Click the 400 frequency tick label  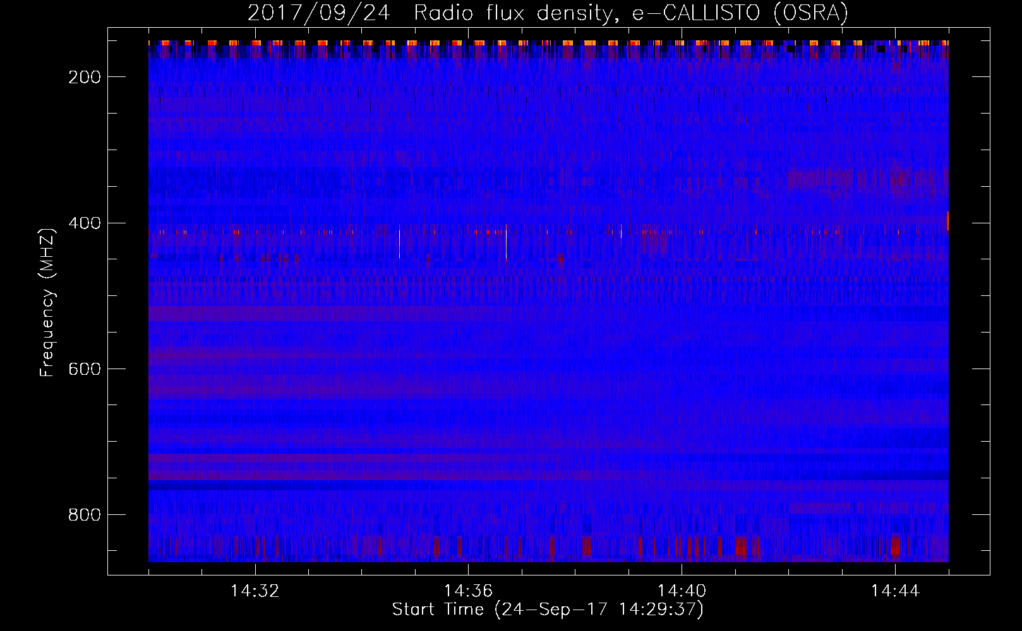(85, 223)
